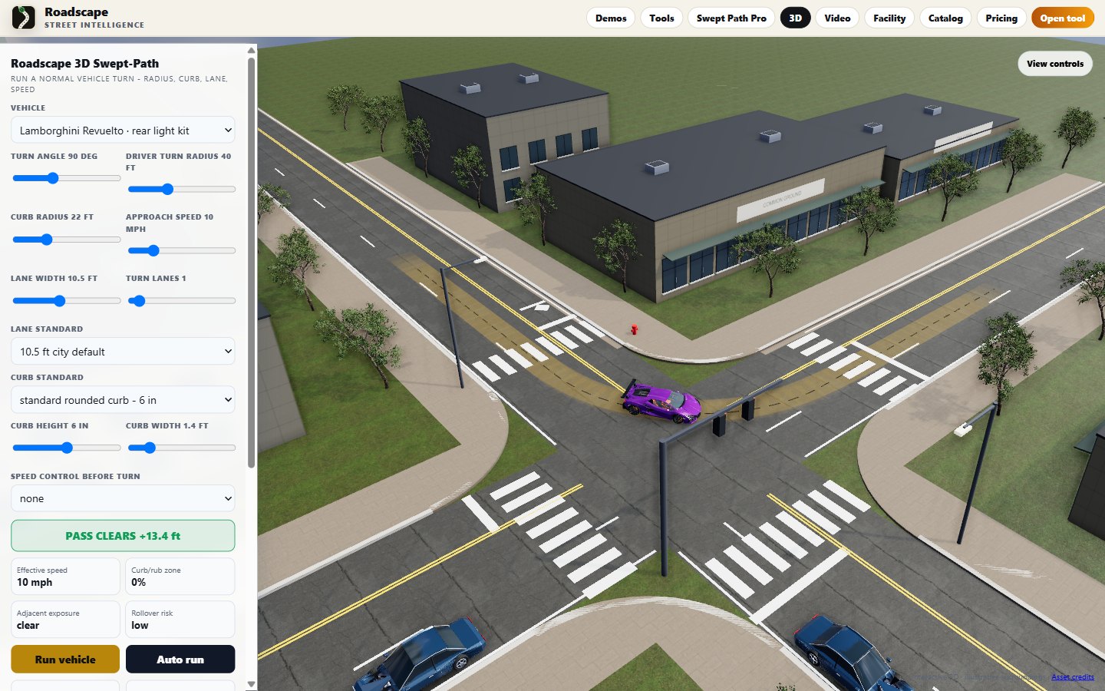1105x691 pixels.
Task: Expand Speed Control Before Turn dropdown
Action: point(123,498)
